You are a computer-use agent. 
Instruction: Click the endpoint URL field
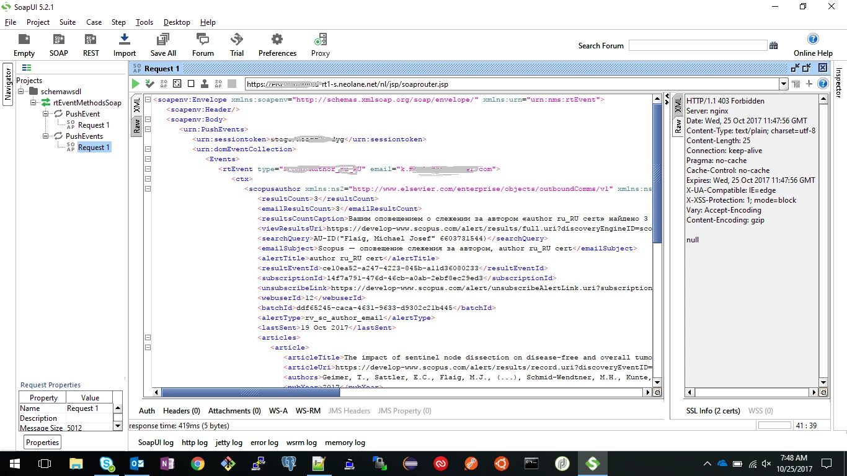512,84
